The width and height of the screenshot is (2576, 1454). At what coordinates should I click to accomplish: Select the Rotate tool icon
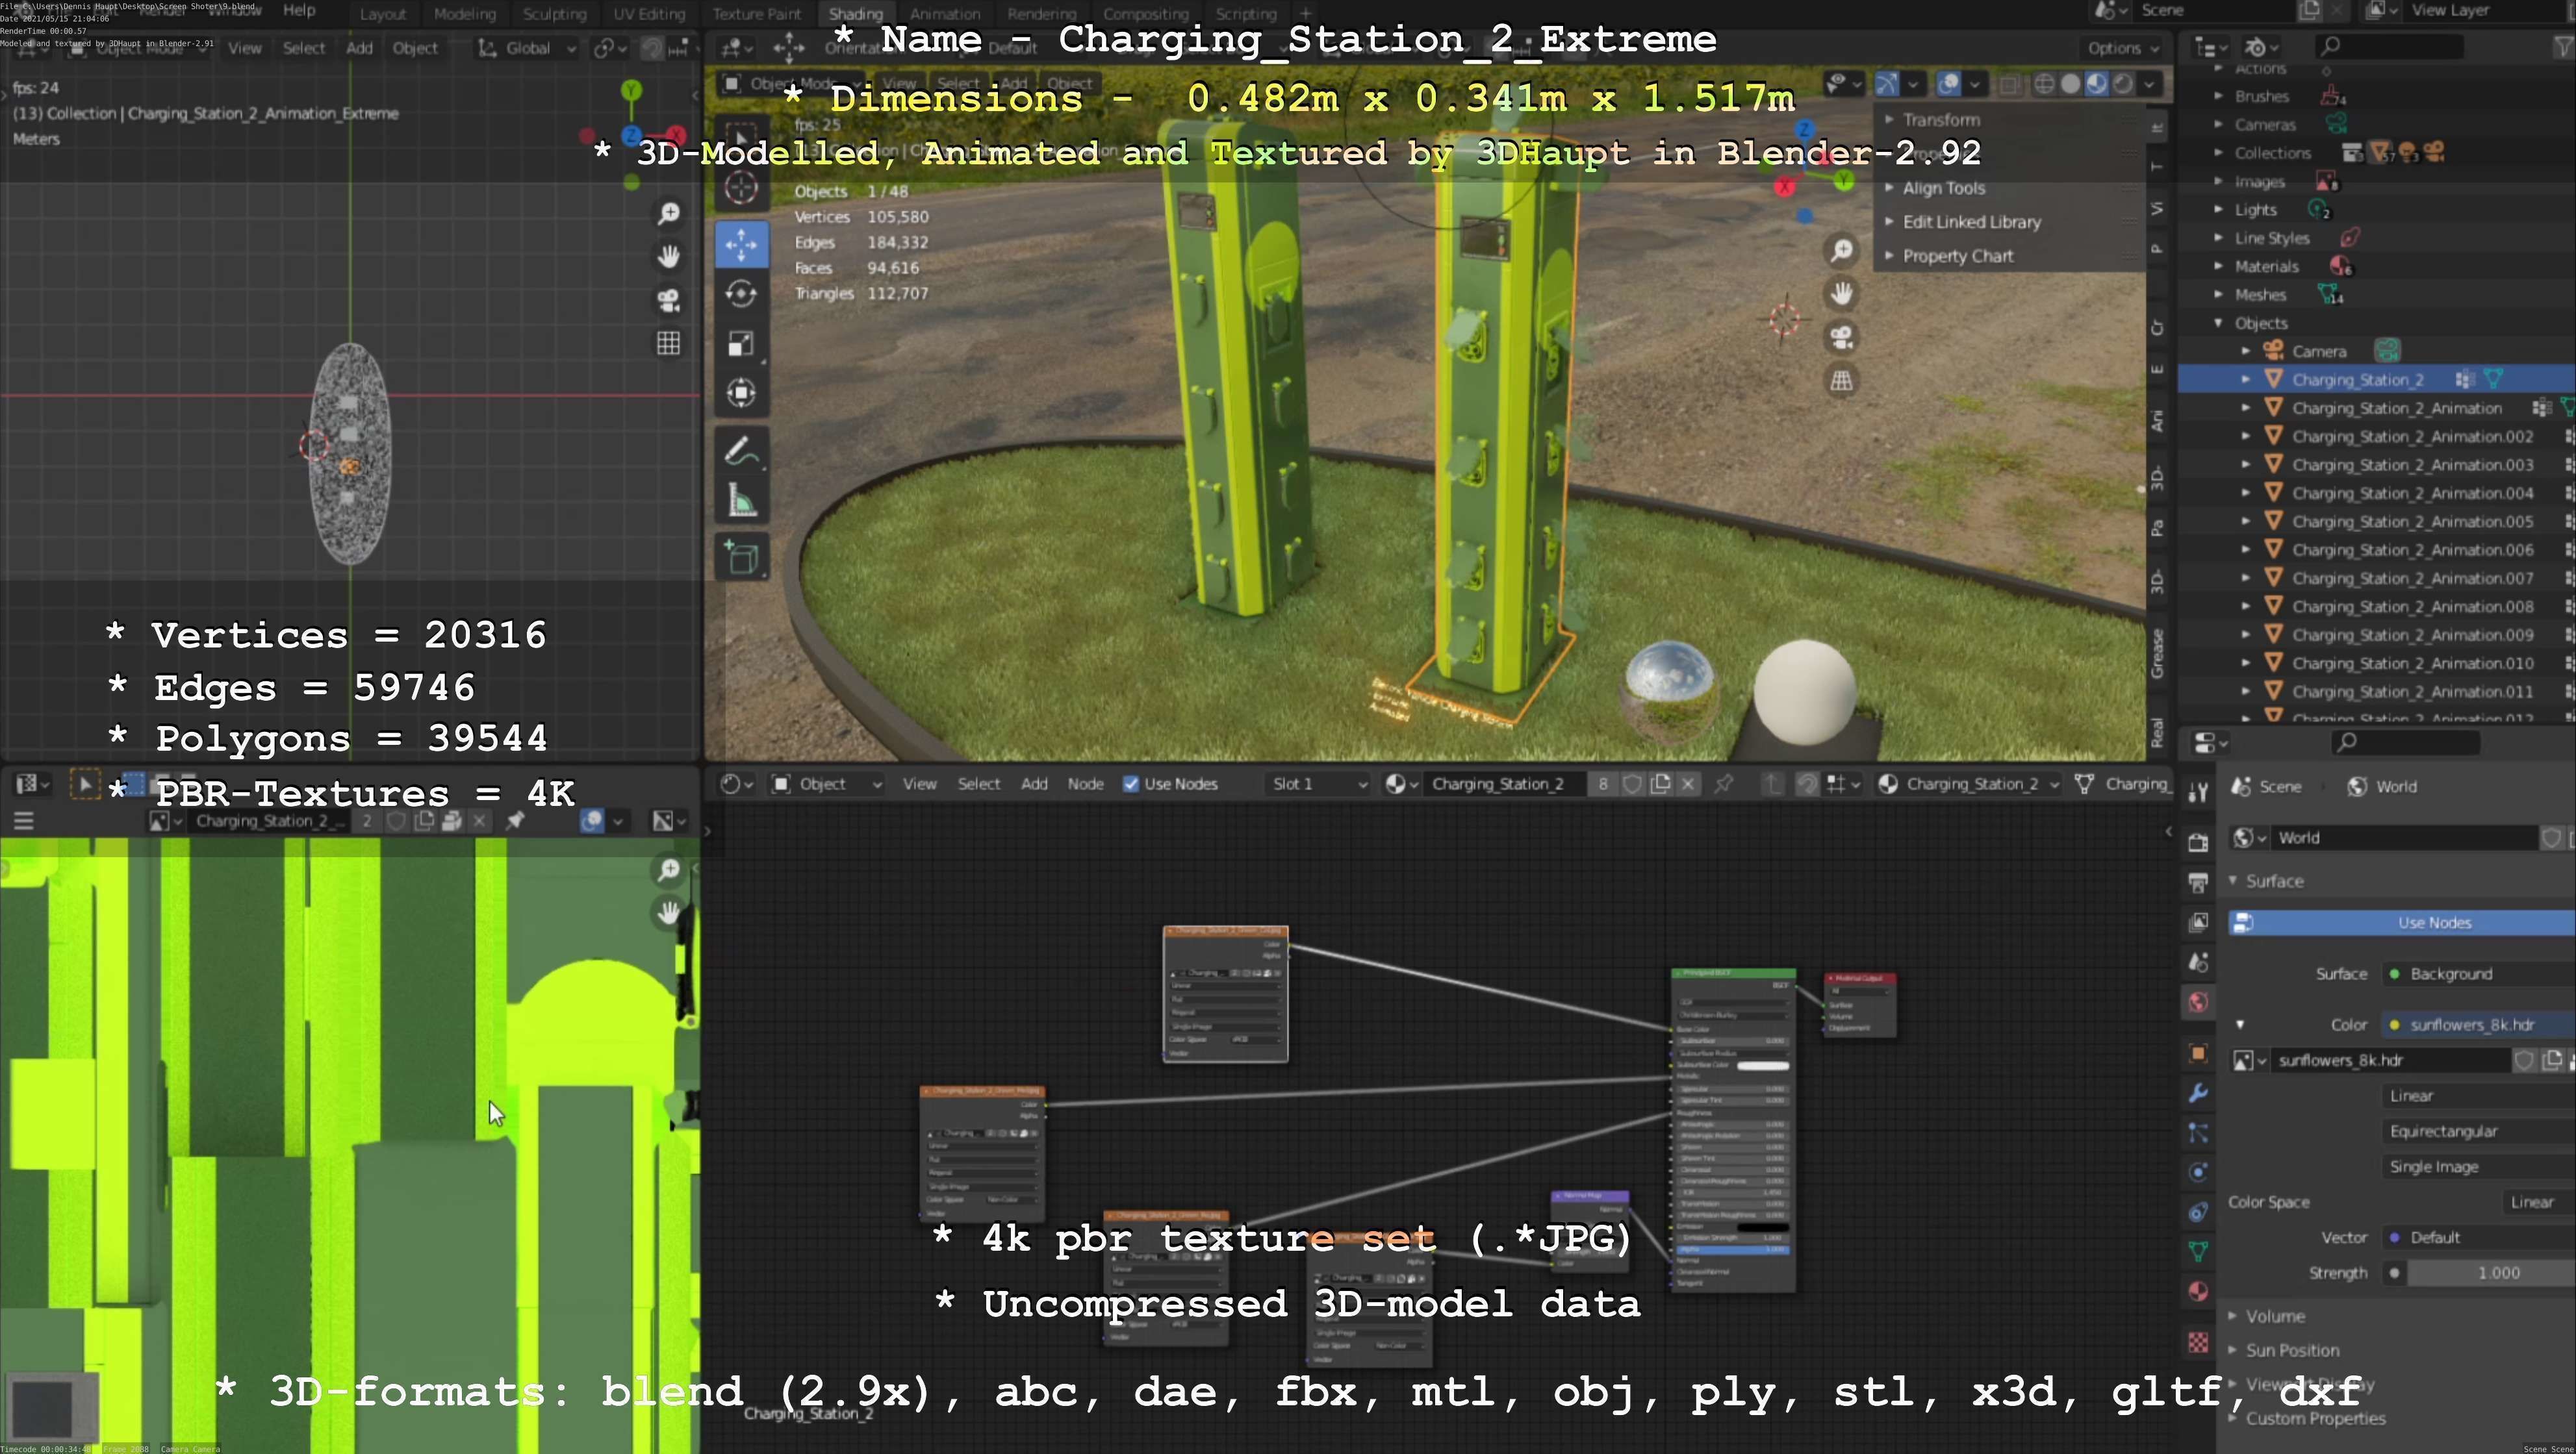click(741, 294)
